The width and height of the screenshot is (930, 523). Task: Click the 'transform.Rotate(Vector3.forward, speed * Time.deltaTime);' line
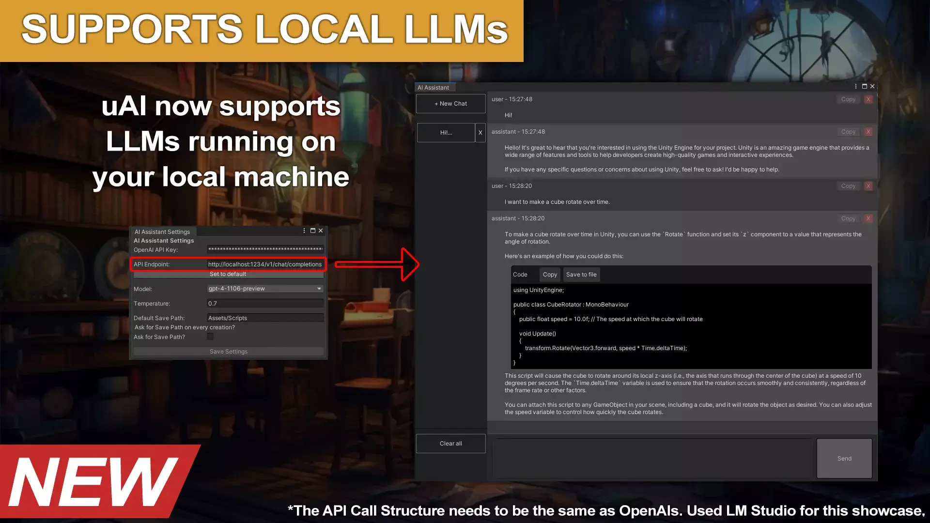click(x=606, y=348)
